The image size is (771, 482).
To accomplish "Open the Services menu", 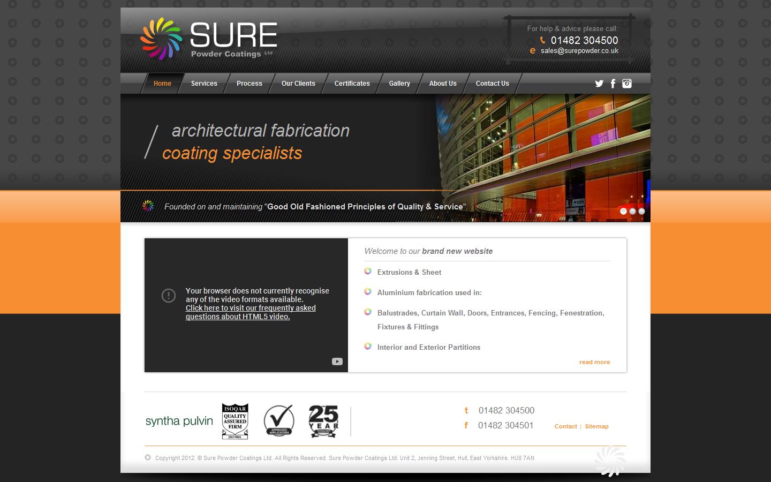I will [x=203, y=84].
